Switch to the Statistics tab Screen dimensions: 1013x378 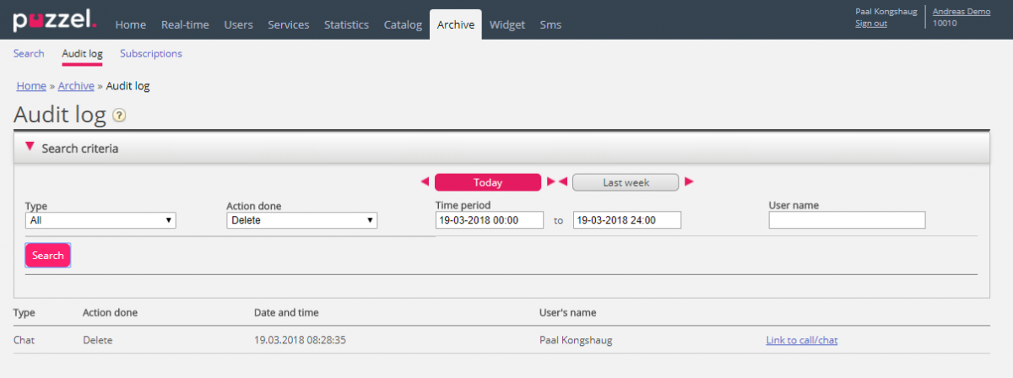346,24
